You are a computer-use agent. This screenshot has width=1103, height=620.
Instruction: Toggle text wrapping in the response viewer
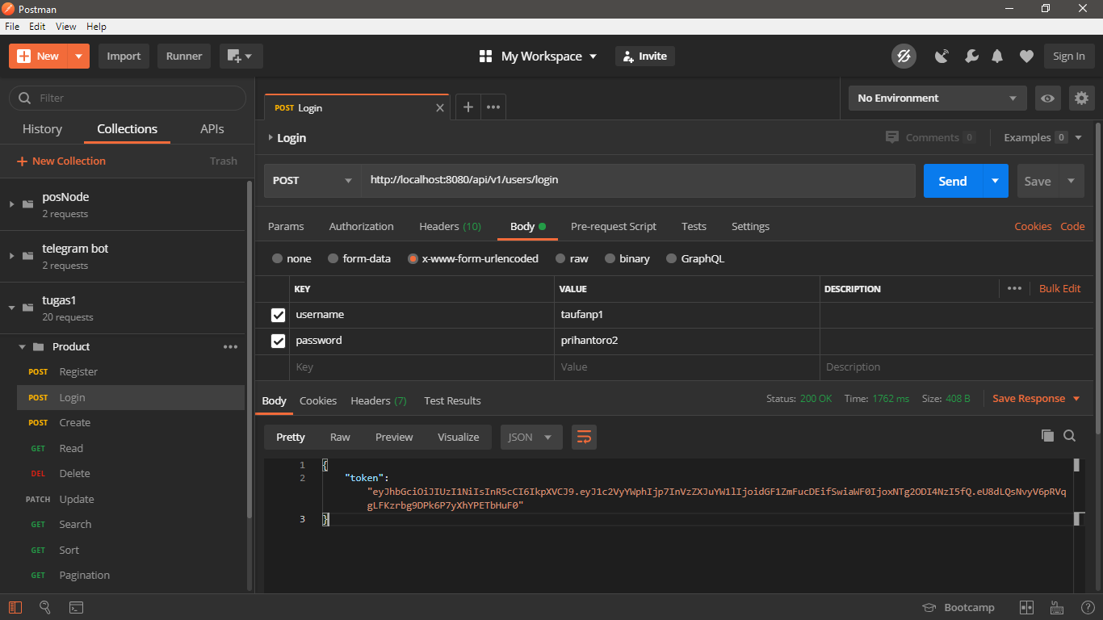(585, 437)
